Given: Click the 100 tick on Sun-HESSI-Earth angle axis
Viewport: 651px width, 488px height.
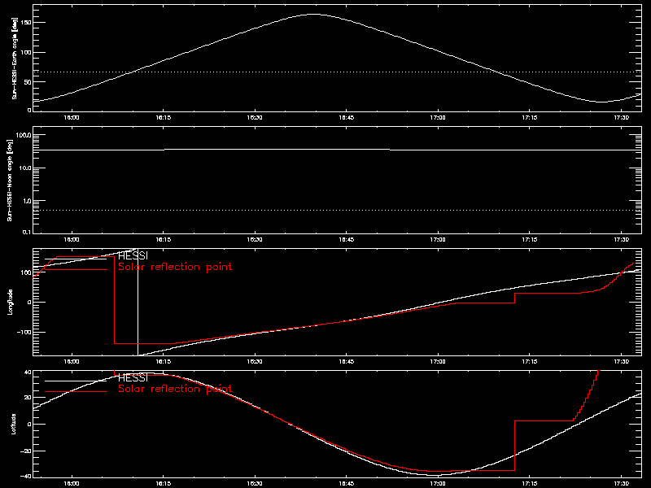Looking at the screenshot, I should 26,53.
